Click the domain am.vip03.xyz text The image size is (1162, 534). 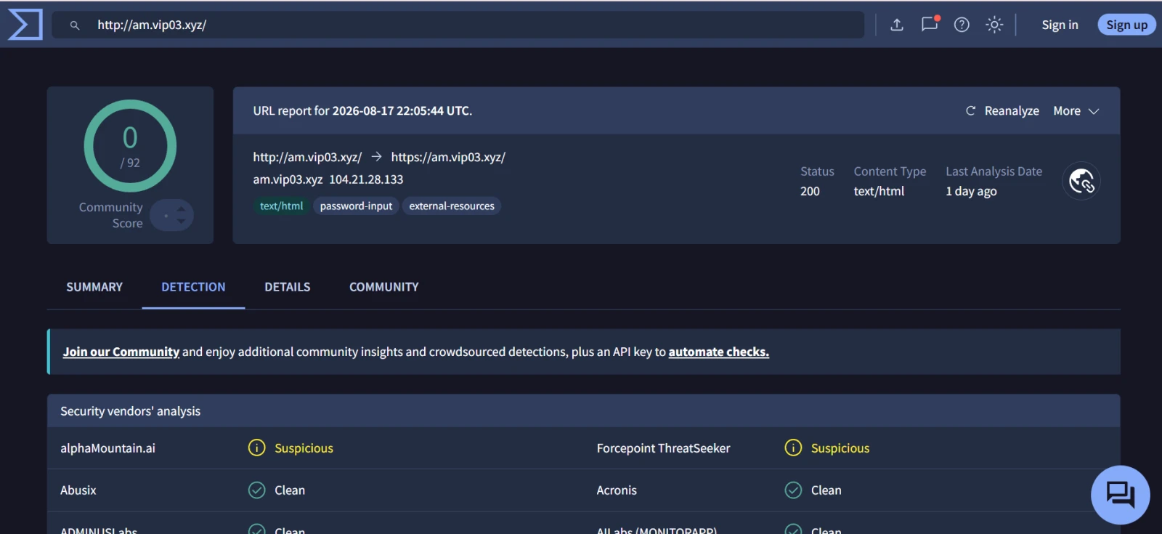pos(288,179)
